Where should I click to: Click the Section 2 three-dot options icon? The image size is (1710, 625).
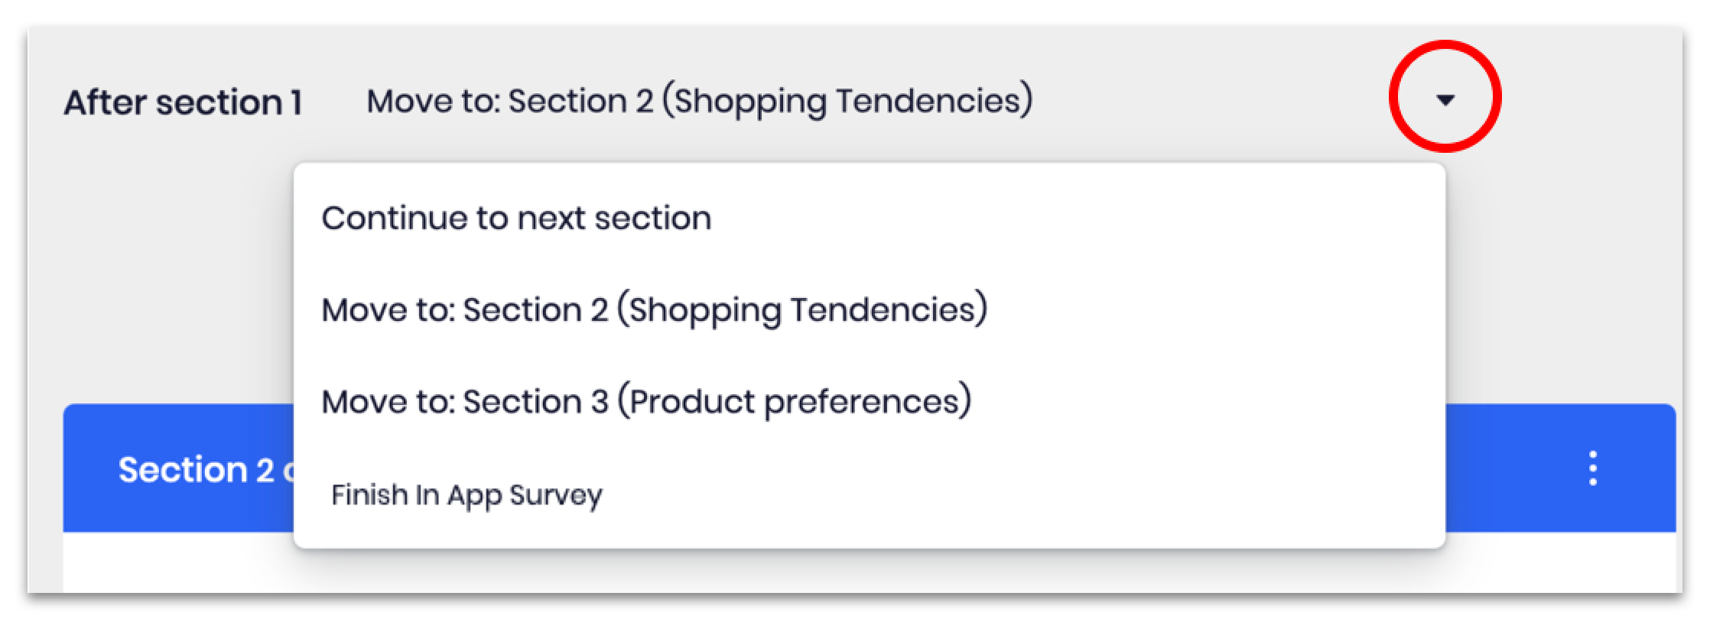1592,468
